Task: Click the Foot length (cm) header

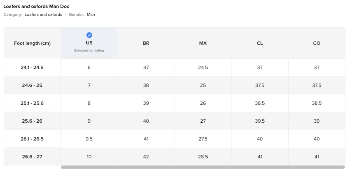Action: (32, 43)
